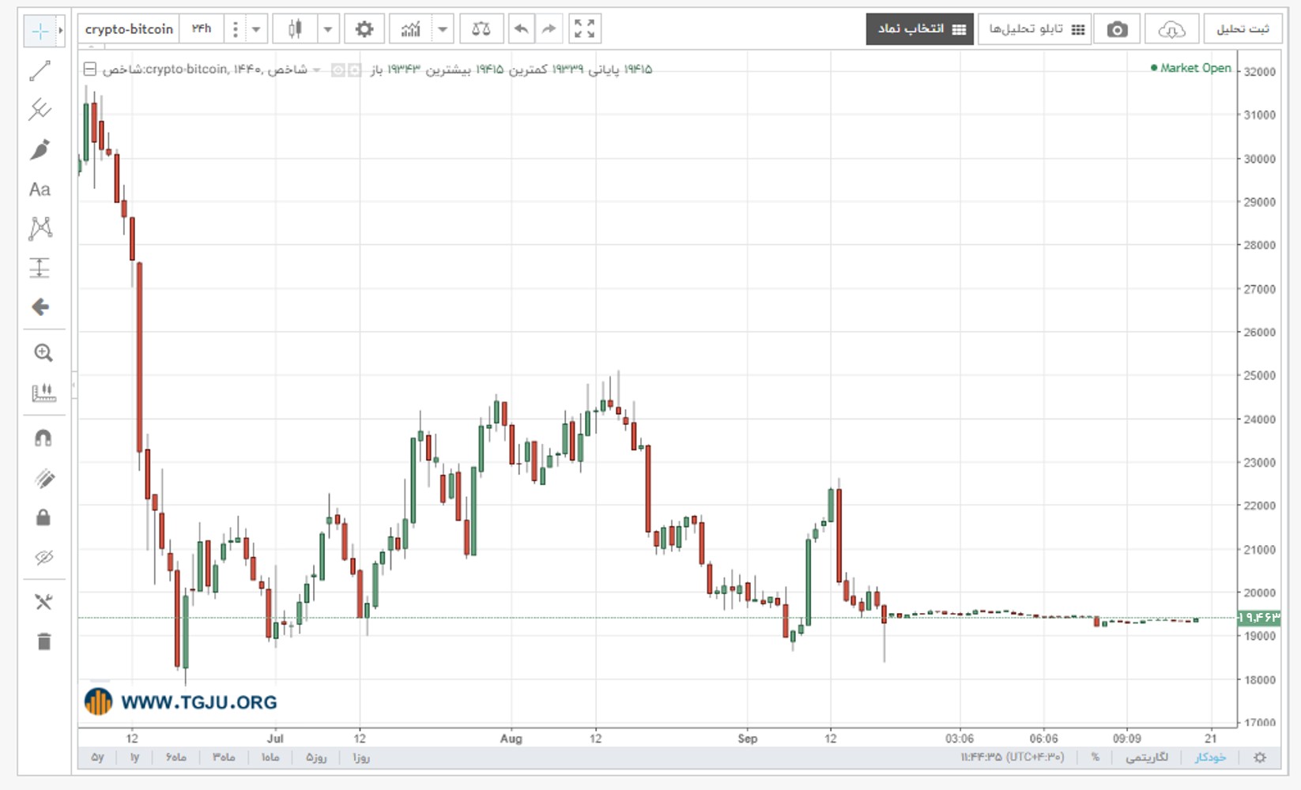Select the 5y time range
This screenshot has width=1301, height=790.
[97, 757]
